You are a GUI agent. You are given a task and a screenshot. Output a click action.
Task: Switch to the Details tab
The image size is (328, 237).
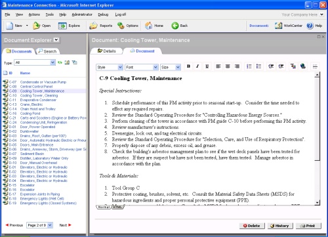click(106, 51)
